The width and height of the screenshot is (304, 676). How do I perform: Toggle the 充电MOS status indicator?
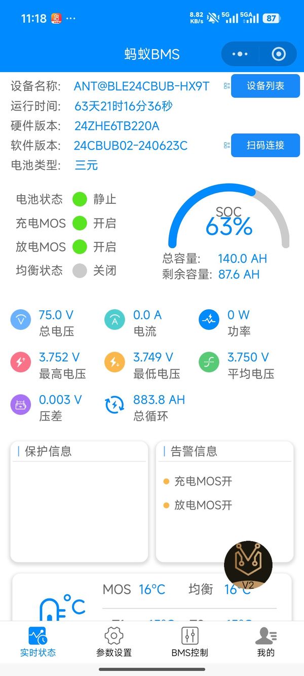[80, 223]
